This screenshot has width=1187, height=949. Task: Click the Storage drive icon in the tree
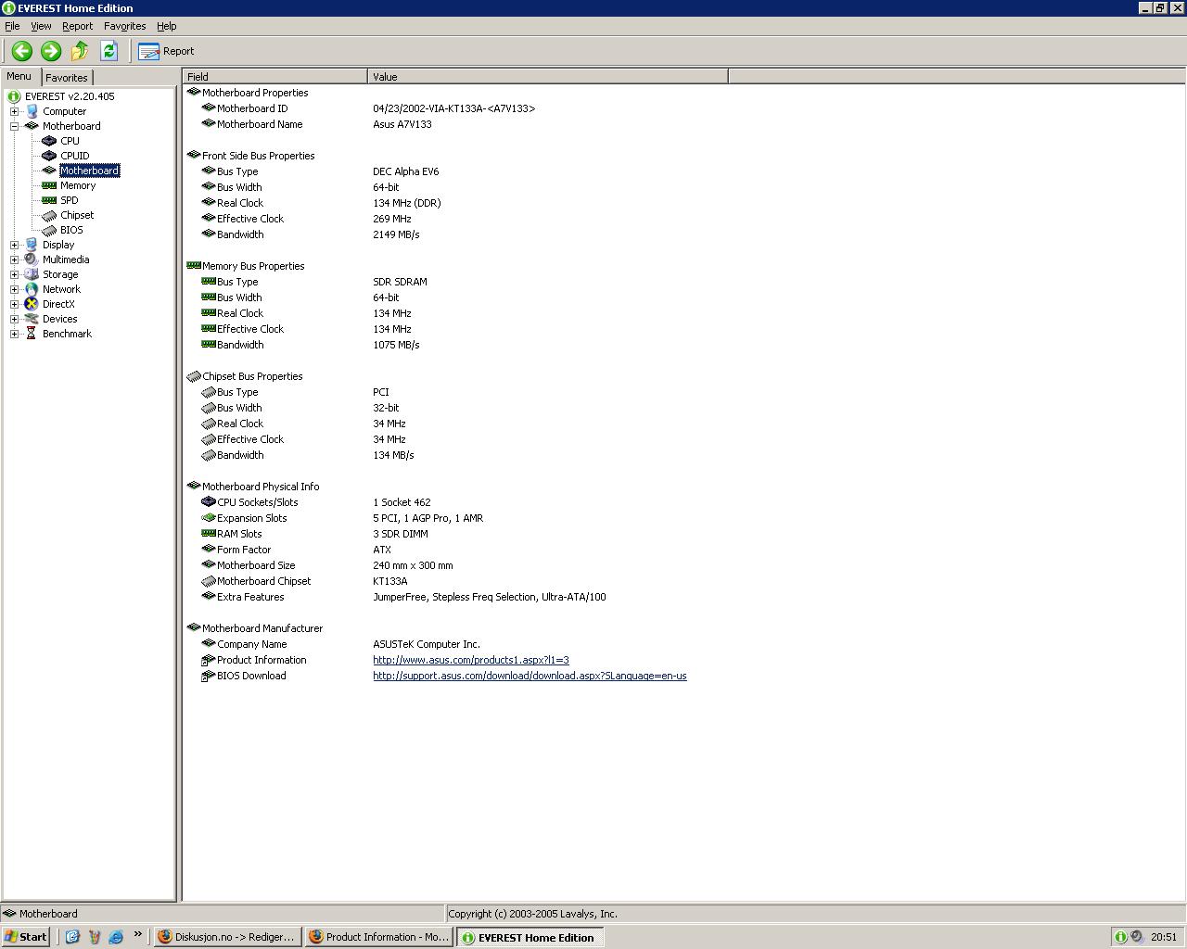32,274
